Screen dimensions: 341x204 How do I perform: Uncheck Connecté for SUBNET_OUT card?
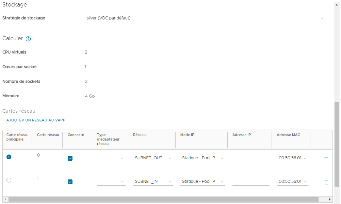pos(70,158)
